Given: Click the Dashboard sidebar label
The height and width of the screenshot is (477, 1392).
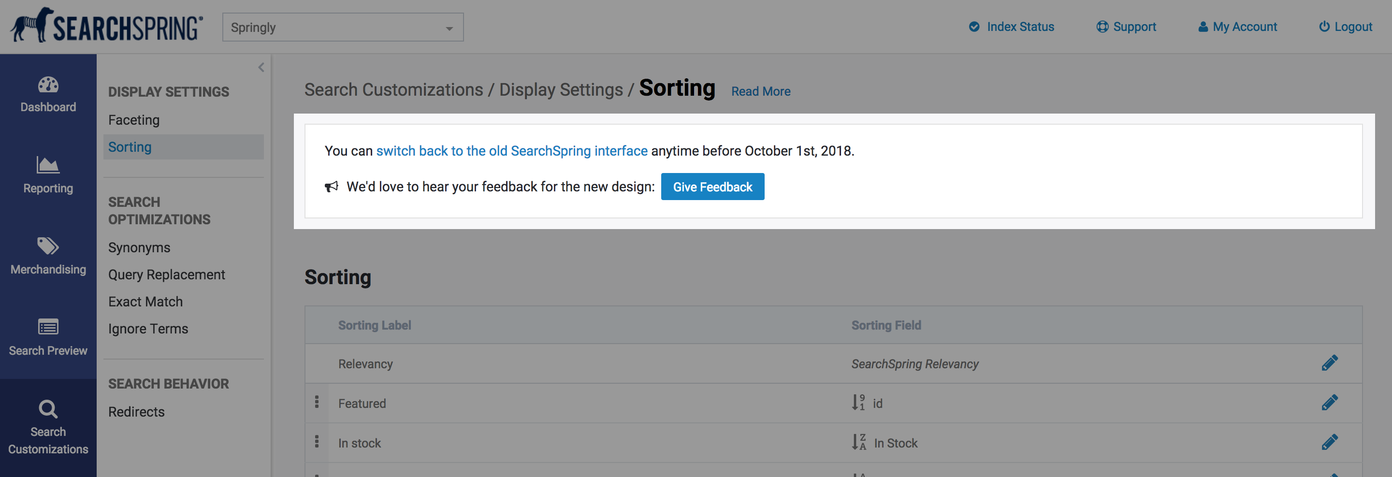Looking at the screenshot, I should click(48, 107).
